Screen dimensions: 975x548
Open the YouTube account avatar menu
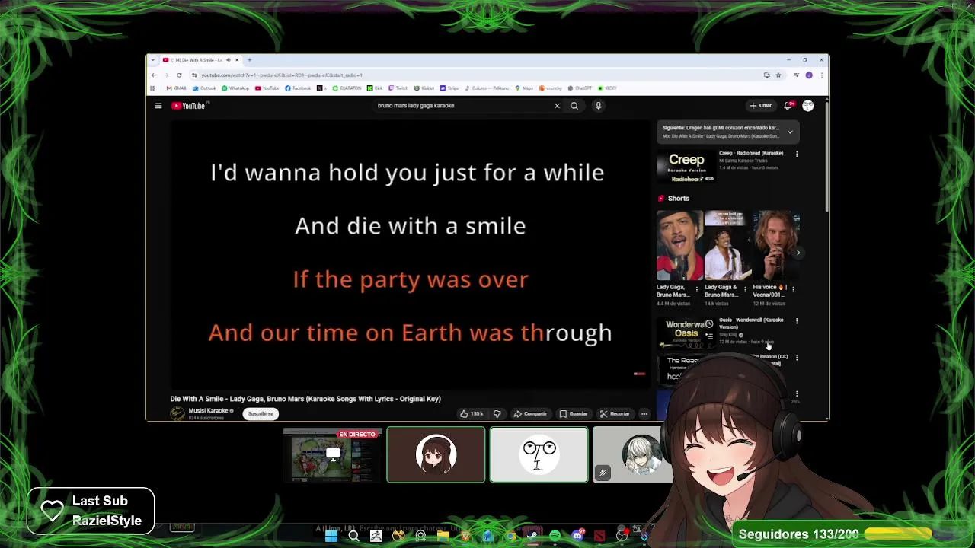pyautogui.click(x=807, y=106)
